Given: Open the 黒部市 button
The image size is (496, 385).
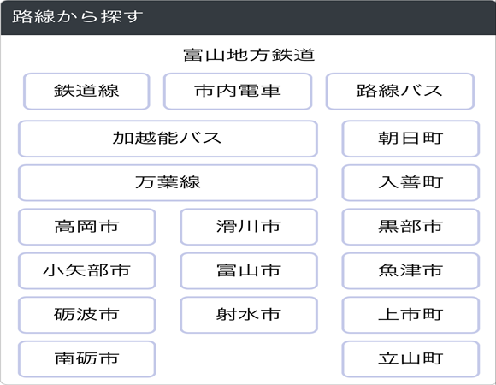Looking at the screenshot, I should [410, 227].
